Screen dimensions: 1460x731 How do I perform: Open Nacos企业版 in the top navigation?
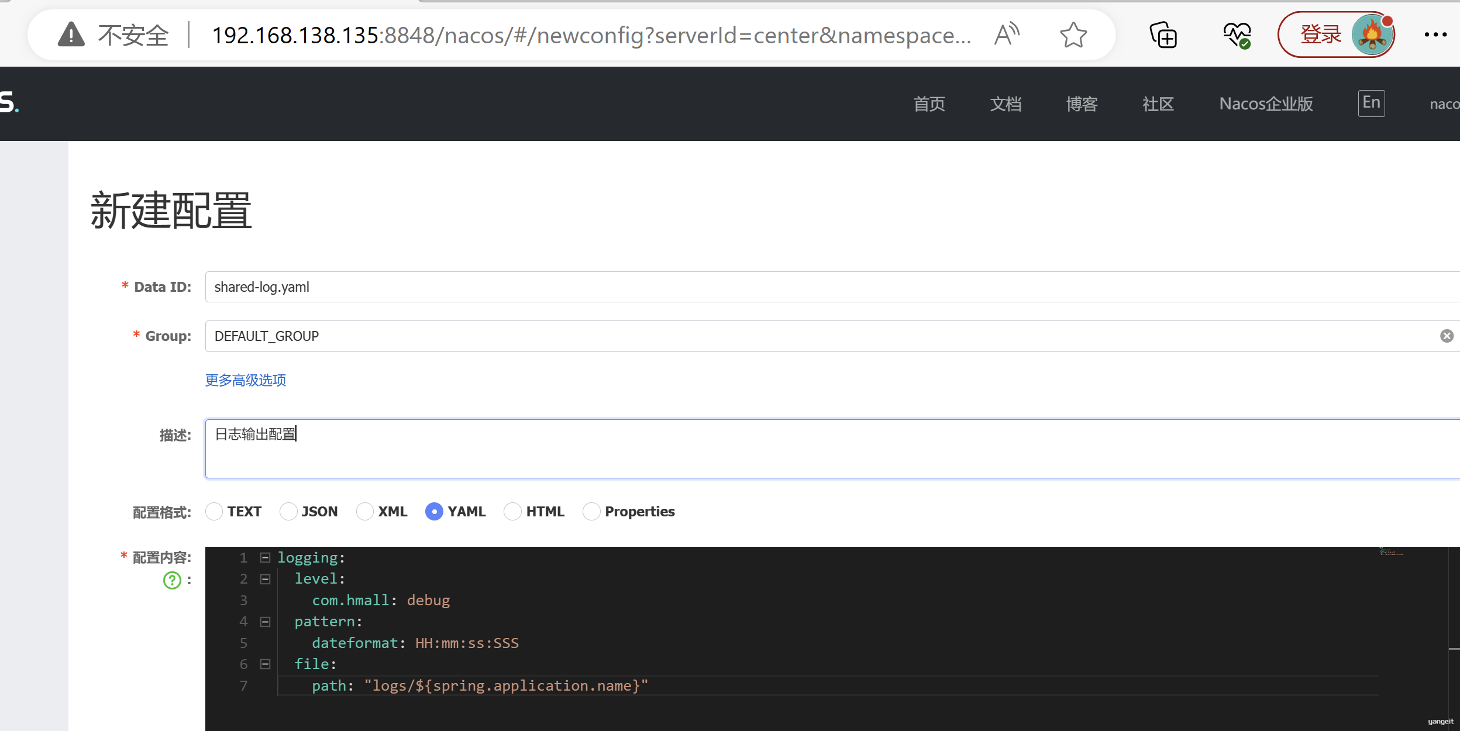pyautogui.click(x=1266, y=104)
